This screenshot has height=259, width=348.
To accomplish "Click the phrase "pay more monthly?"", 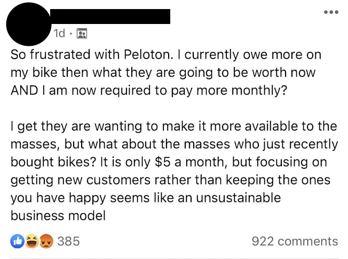I will point(229,91).
